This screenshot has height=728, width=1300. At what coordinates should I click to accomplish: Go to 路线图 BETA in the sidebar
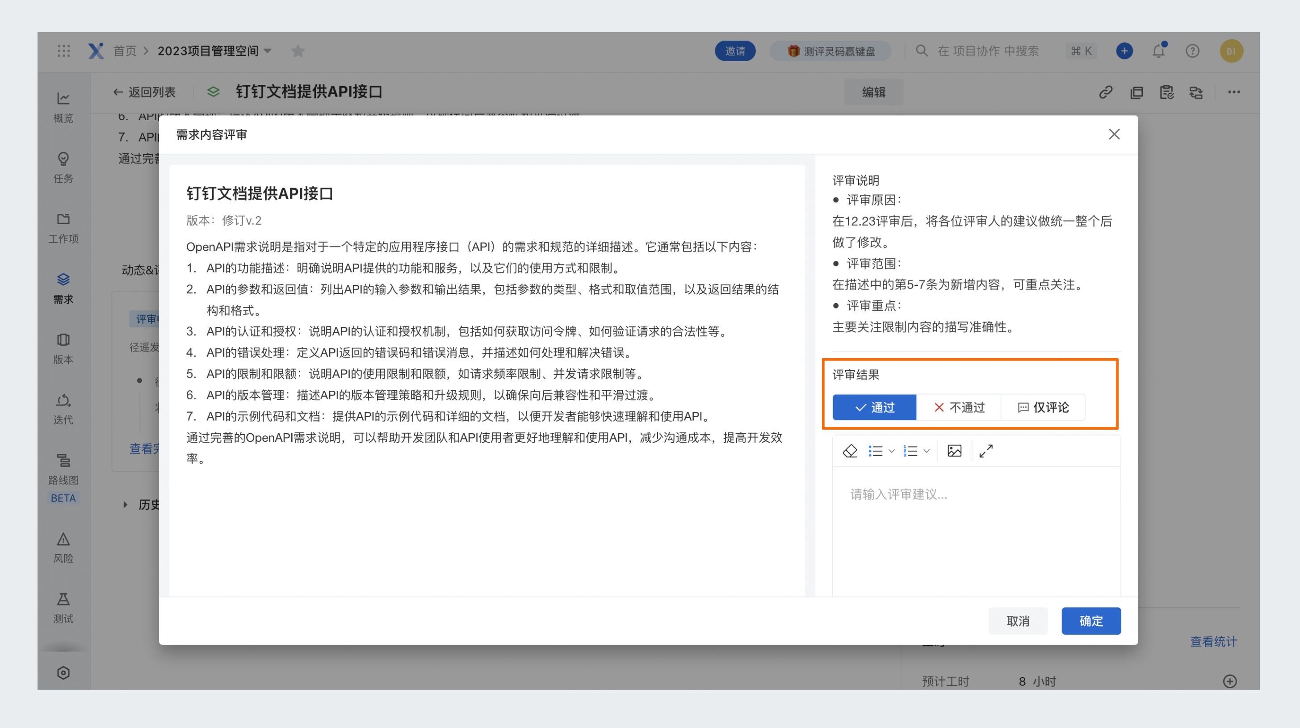63,478
